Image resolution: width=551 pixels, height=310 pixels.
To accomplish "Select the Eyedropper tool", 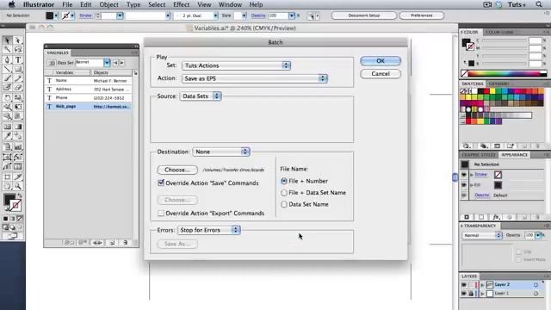I will [x=7, y=136].
